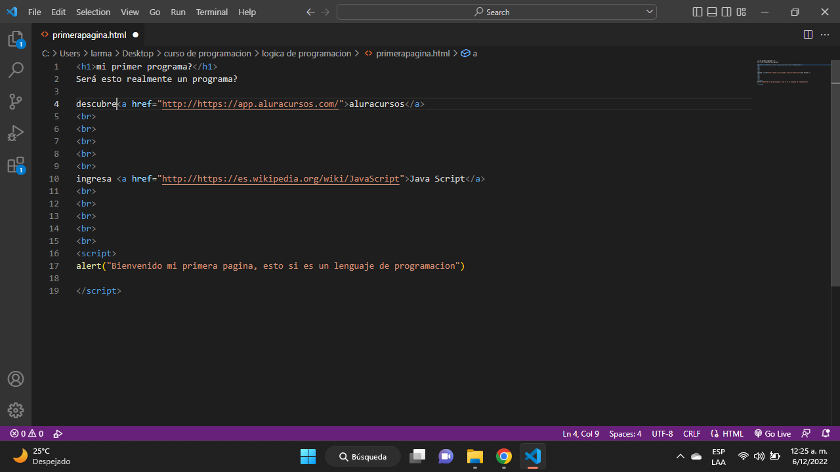Click Go Live in status bar

pos(772,433)
